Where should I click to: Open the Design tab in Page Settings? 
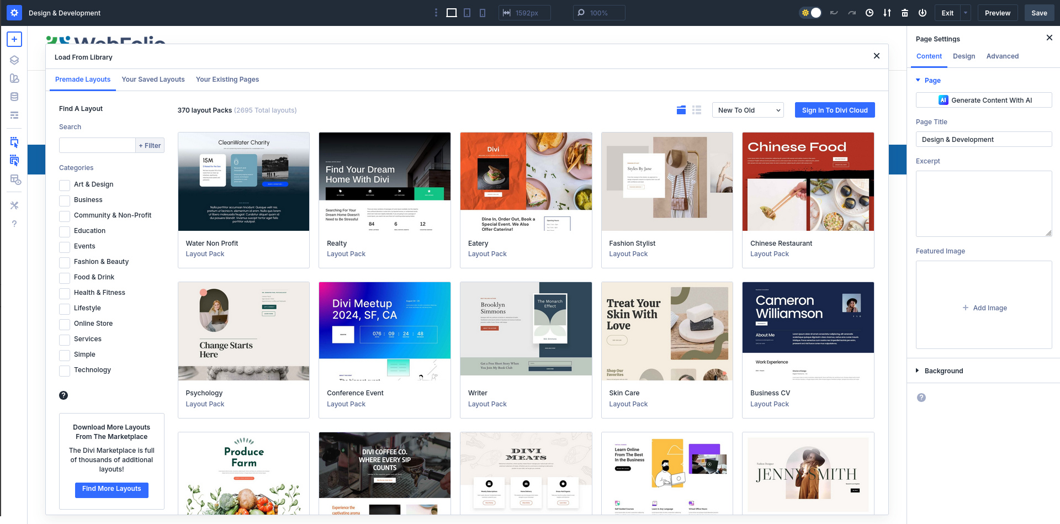[x=964, y=56]
